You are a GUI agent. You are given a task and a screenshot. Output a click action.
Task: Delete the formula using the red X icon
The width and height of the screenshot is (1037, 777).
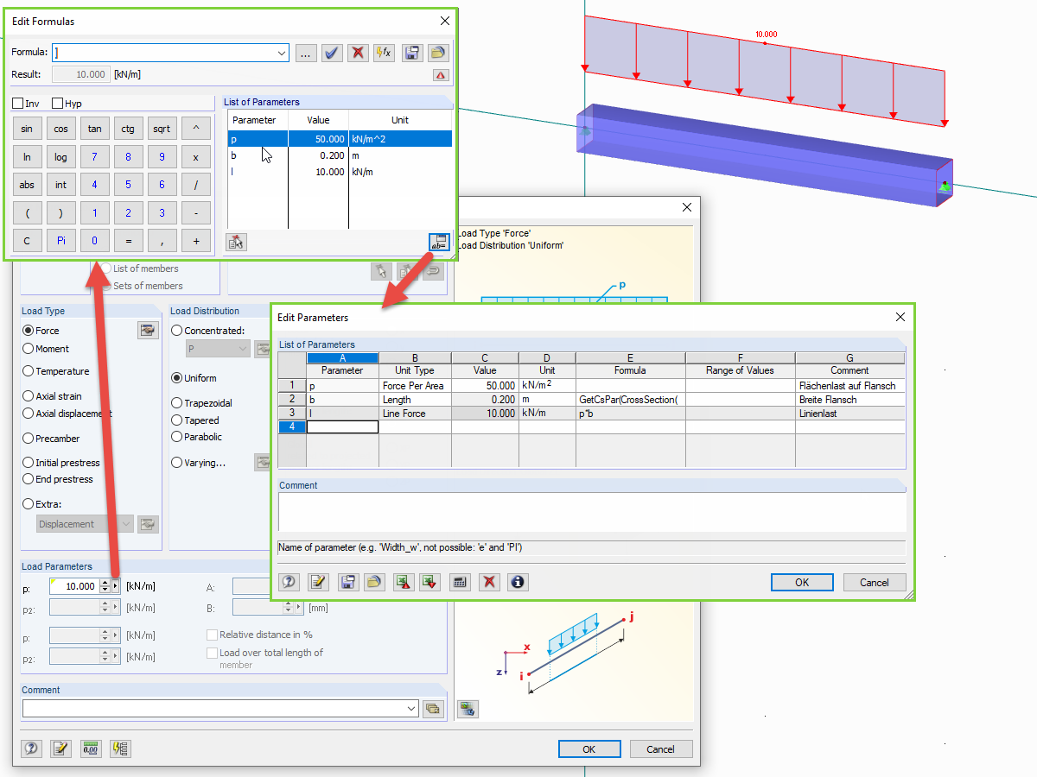[357, 53]
